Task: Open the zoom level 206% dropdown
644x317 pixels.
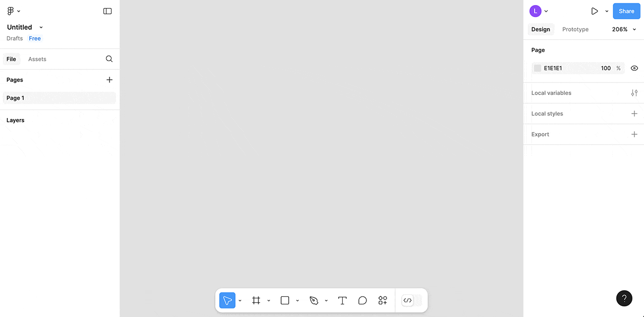Action: point(624,29)
